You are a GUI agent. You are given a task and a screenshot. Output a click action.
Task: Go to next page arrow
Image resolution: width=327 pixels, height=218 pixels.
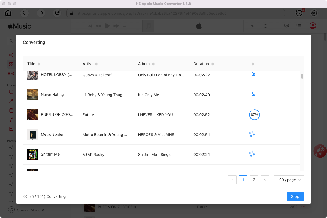click(x=265, y=180)
